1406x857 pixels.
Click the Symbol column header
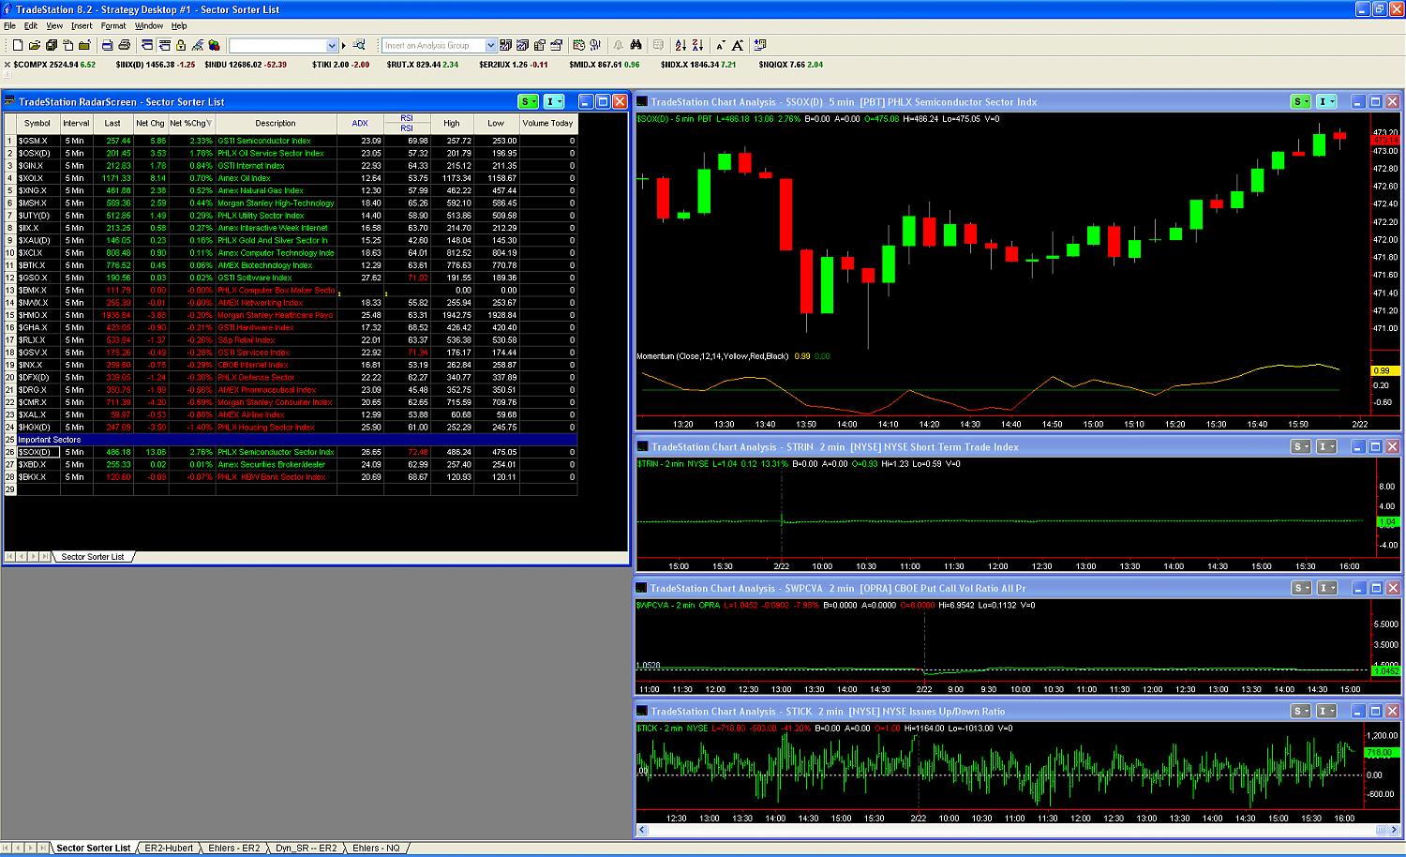[37, 123]
